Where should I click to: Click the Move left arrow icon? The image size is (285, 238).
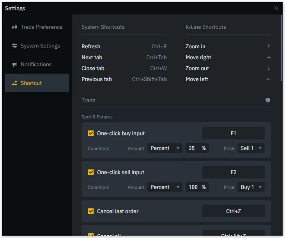point(269,79)
